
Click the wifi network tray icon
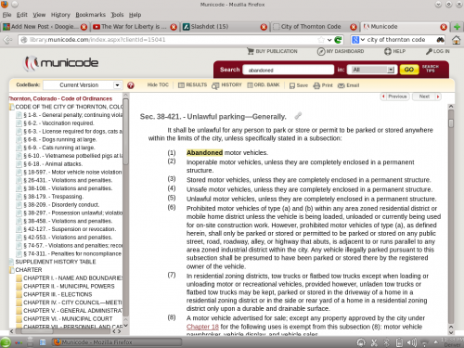[425, 342]
